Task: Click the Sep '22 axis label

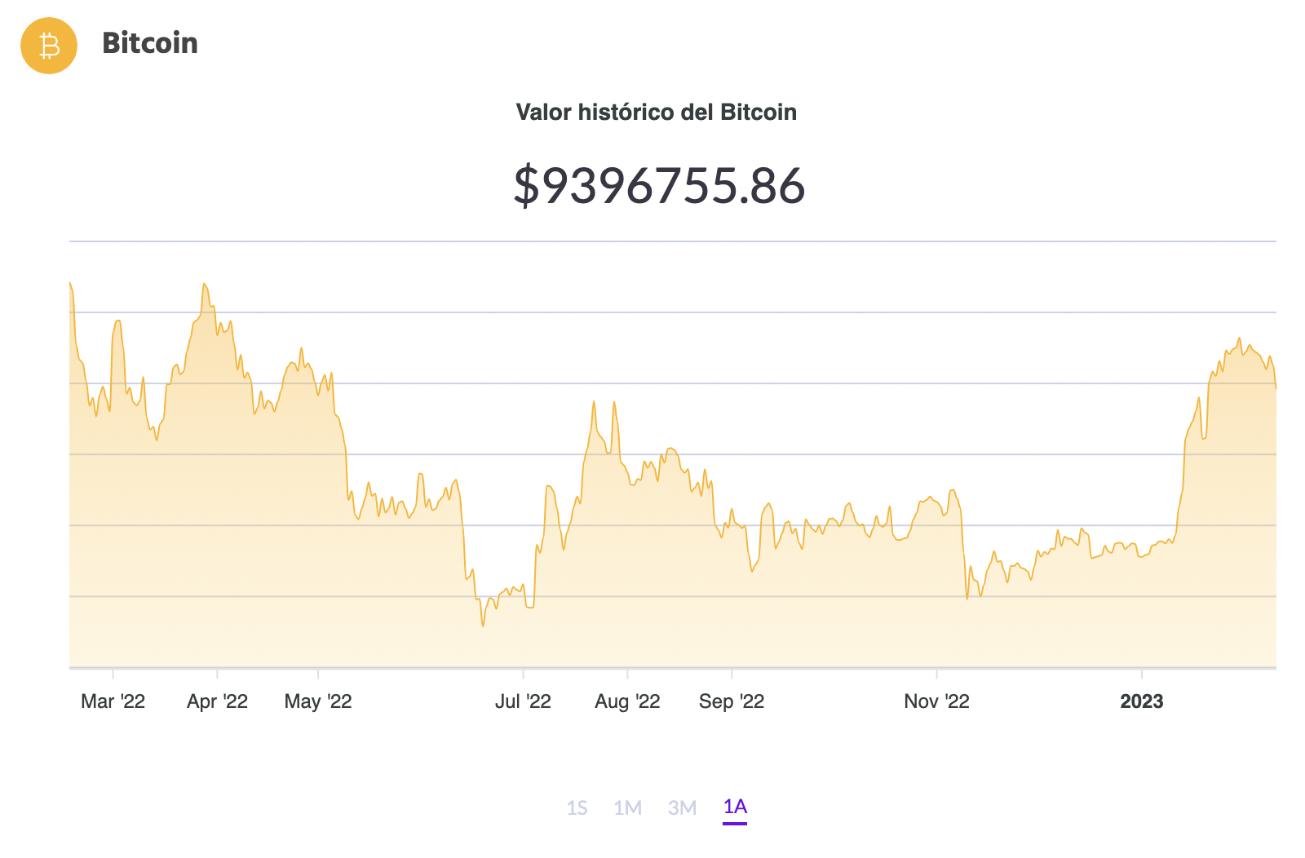Action: coord(731,700)
